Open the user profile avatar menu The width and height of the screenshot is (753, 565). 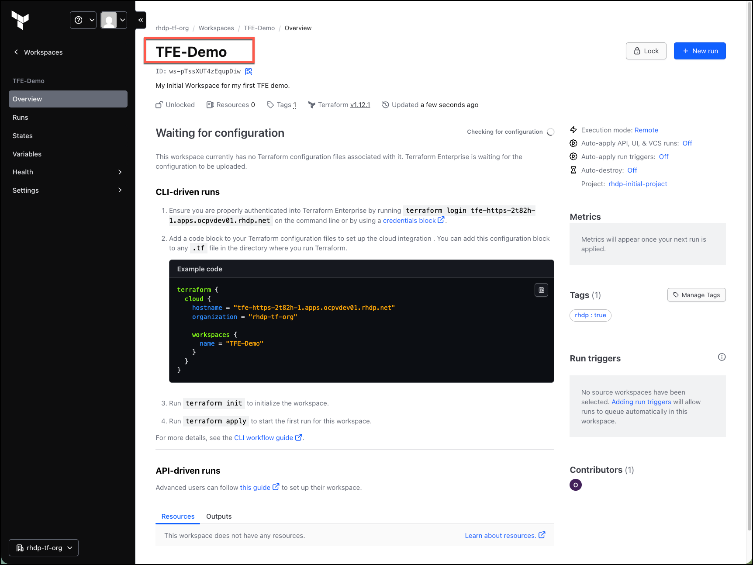[x=114, y=20]
